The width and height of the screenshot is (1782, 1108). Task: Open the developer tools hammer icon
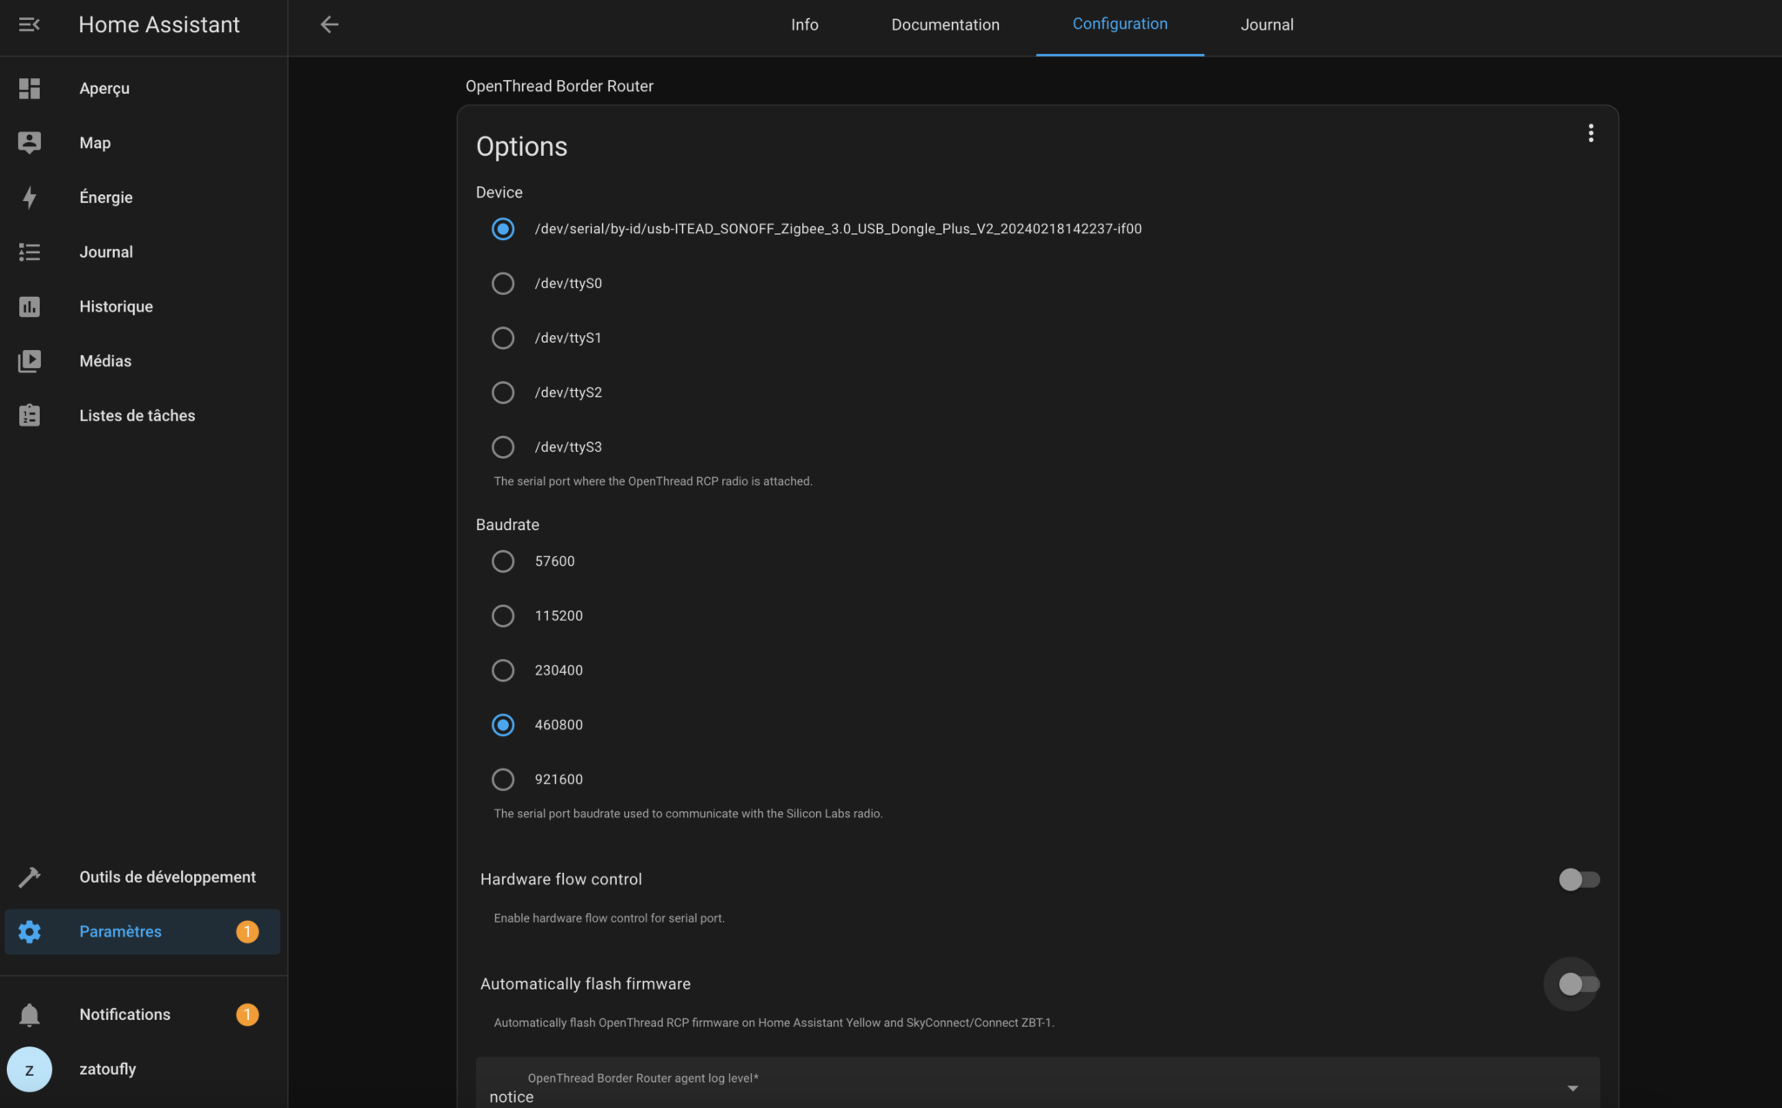(x=30, y=876)
